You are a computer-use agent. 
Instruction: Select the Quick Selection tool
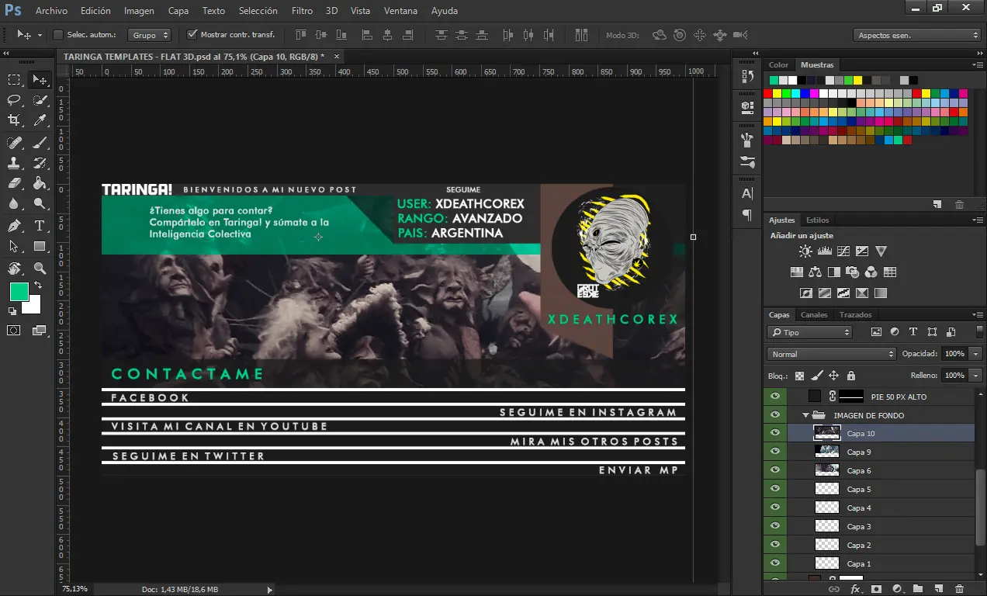click(40, 99)
